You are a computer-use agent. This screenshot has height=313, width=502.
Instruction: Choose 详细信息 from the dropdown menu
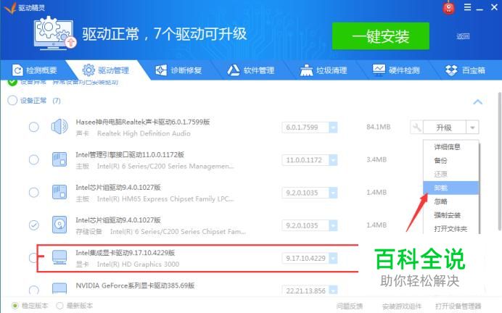(x=450, y=147)
